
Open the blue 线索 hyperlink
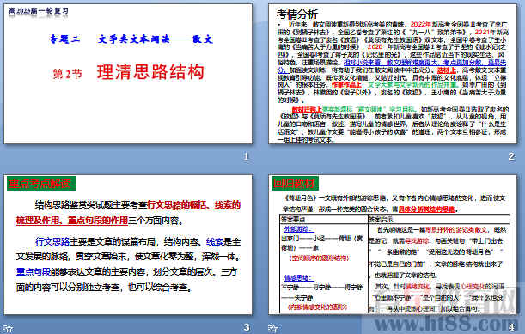[215, 241]
